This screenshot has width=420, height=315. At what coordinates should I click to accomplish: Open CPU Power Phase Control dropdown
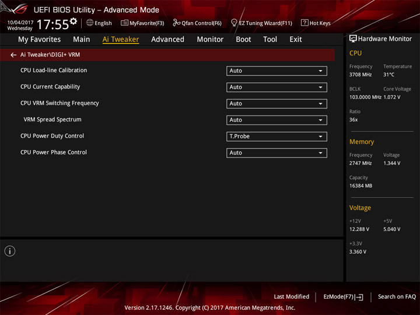pos(276,153)
